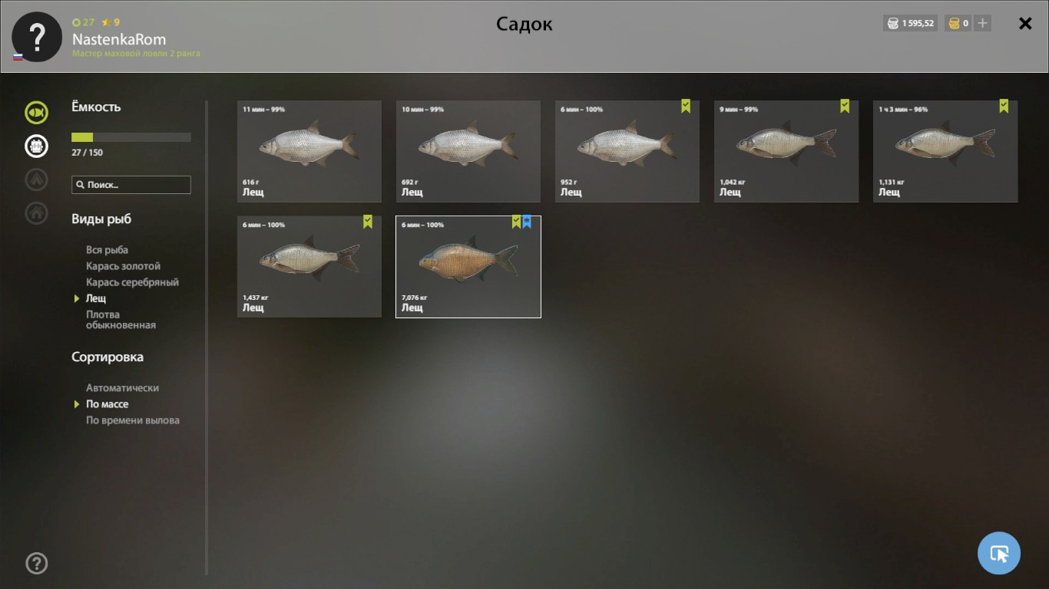
Task: Toggle green check mark on 952 g bream
Action: [x=686, y=107]
